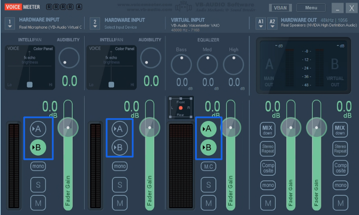The height and width of the screenshot is (215, 359).
Task: Click VB-Audio Voicemeeter VAIO label
Action: click(195, 25)
